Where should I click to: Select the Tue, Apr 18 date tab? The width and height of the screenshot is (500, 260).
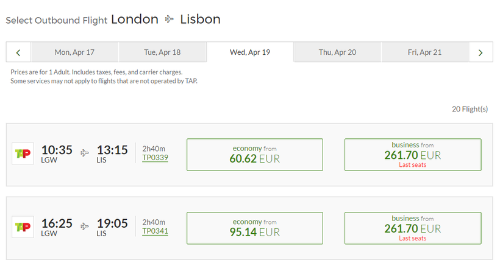(x=162, y=52)
